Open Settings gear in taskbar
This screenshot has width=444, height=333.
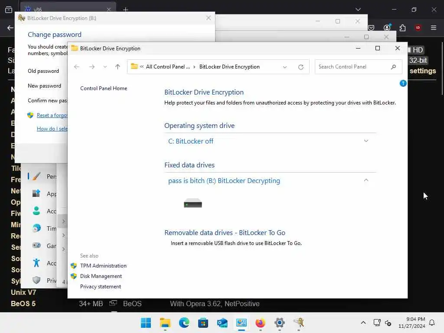(280, 323)
